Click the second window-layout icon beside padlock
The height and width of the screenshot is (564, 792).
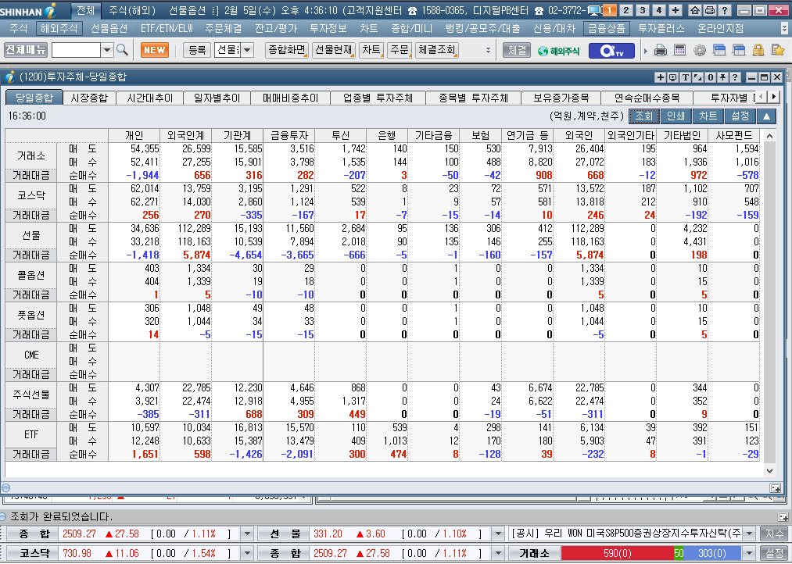(x=739, y=50)
